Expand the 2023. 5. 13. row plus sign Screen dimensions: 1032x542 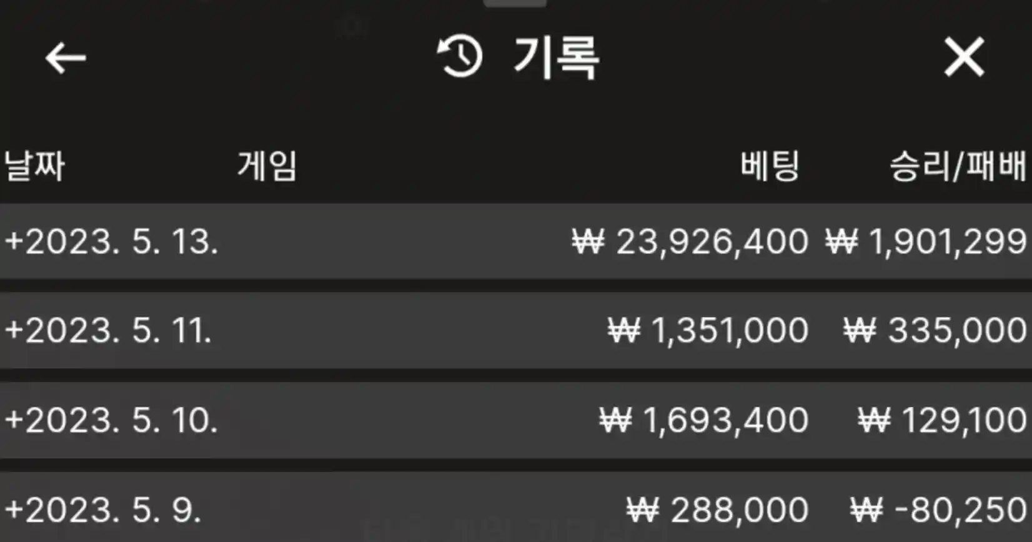[x=14, y=241]
